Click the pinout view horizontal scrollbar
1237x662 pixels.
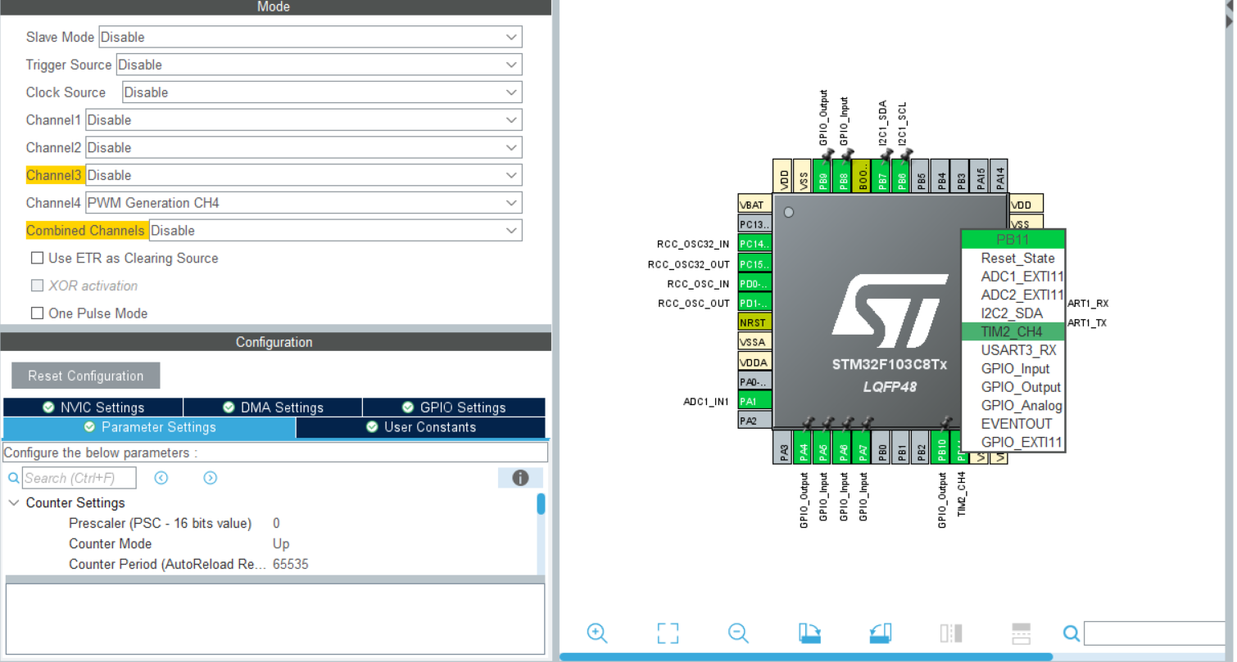805,656
